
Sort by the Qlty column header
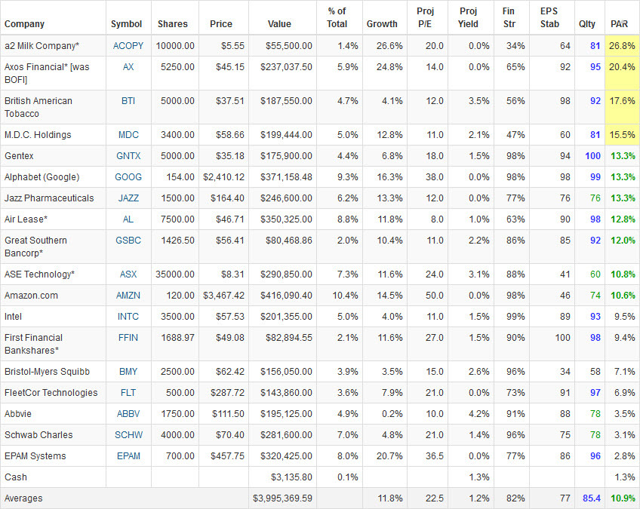587,24
